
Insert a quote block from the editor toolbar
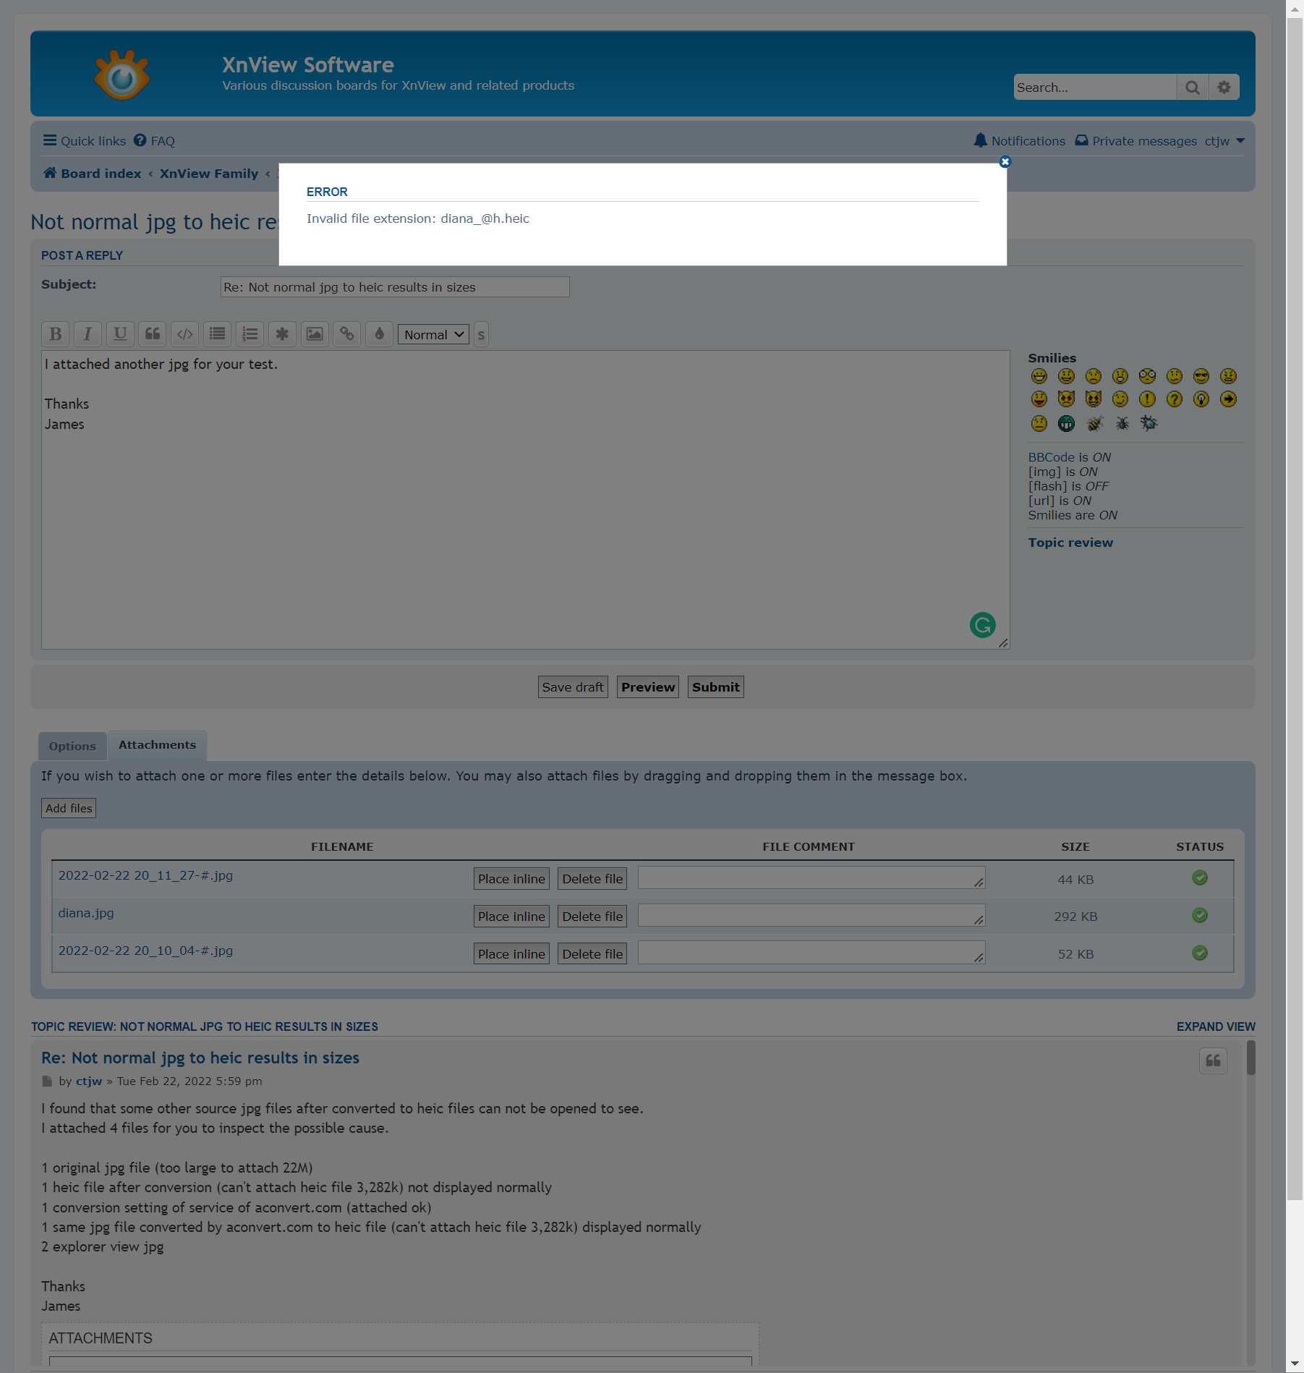click(153, 334)
